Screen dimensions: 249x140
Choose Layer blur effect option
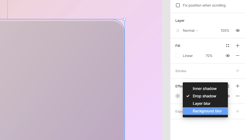coord(205,103)
